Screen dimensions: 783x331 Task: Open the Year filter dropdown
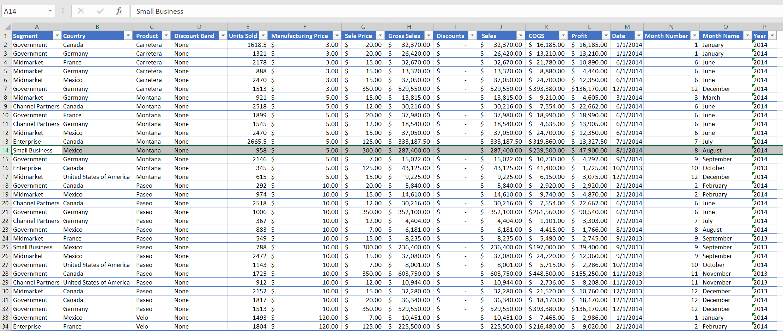click(772, 36)
